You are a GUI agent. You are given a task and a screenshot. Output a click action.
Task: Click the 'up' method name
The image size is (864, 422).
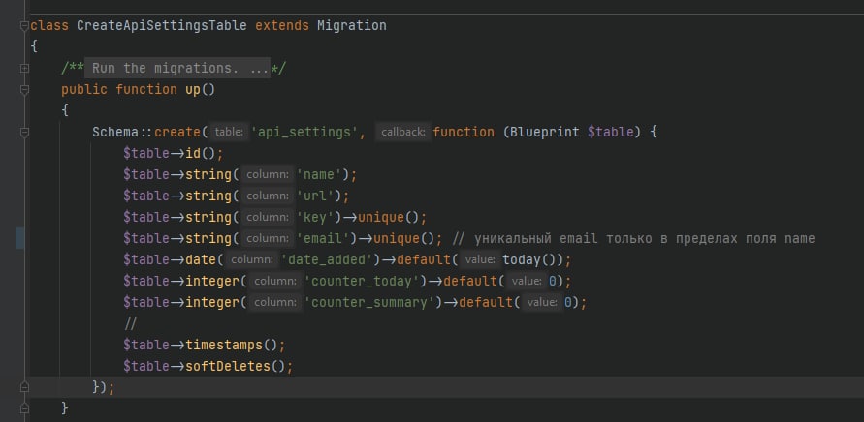193,90
